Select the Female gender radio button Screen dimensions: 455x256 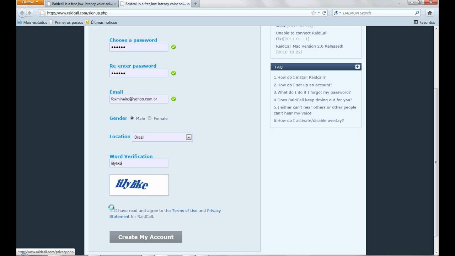pos(149,118)
